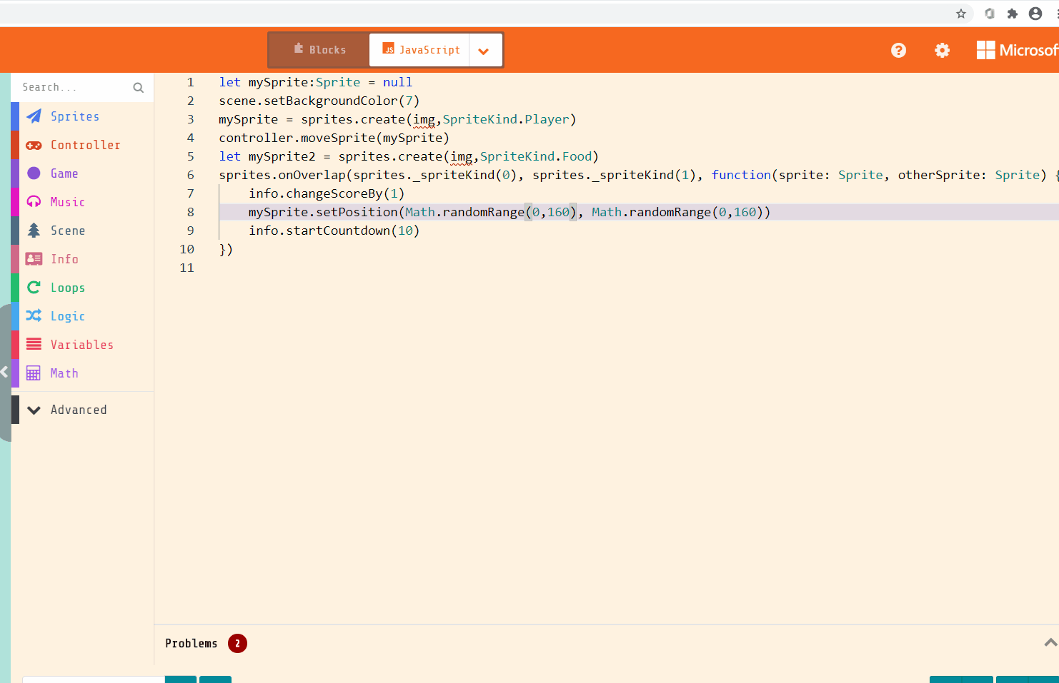Open the Music category icon
The height and width of the screenshot is (683, 1059).
[33, 201]
